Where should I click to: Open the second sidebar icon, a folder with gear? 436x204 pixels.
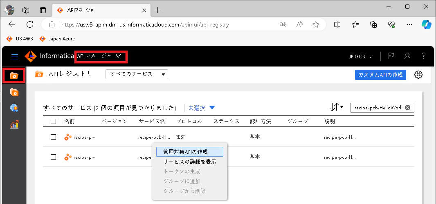(14, 92)
